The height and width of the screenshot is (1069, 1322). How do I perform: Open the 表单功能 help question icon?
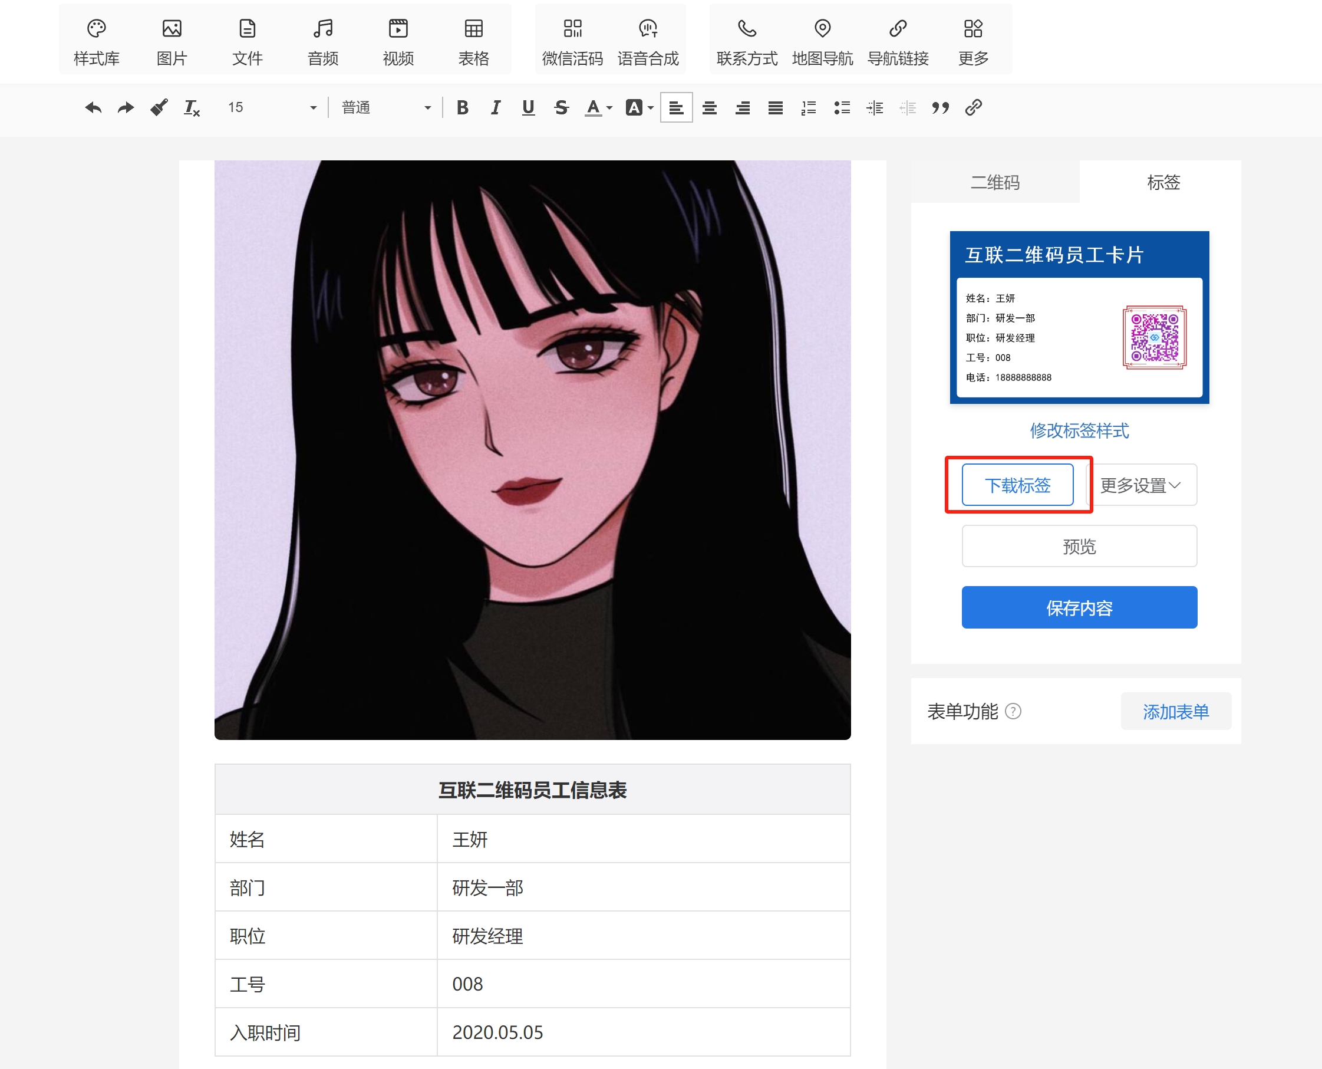(1013, 711)
